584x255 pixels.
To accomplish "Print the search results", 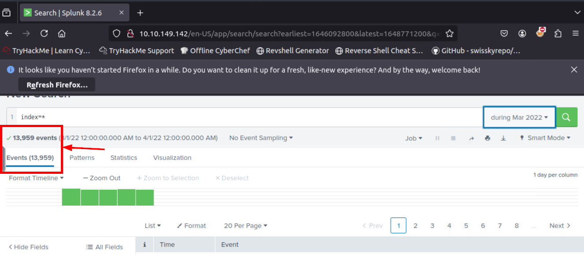I will pyautogui.click(x=487, y=138).
